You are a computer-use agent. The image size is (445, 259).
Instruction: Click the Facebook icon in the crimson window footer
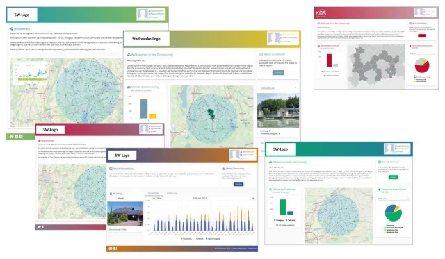click(x=43, y=227)
